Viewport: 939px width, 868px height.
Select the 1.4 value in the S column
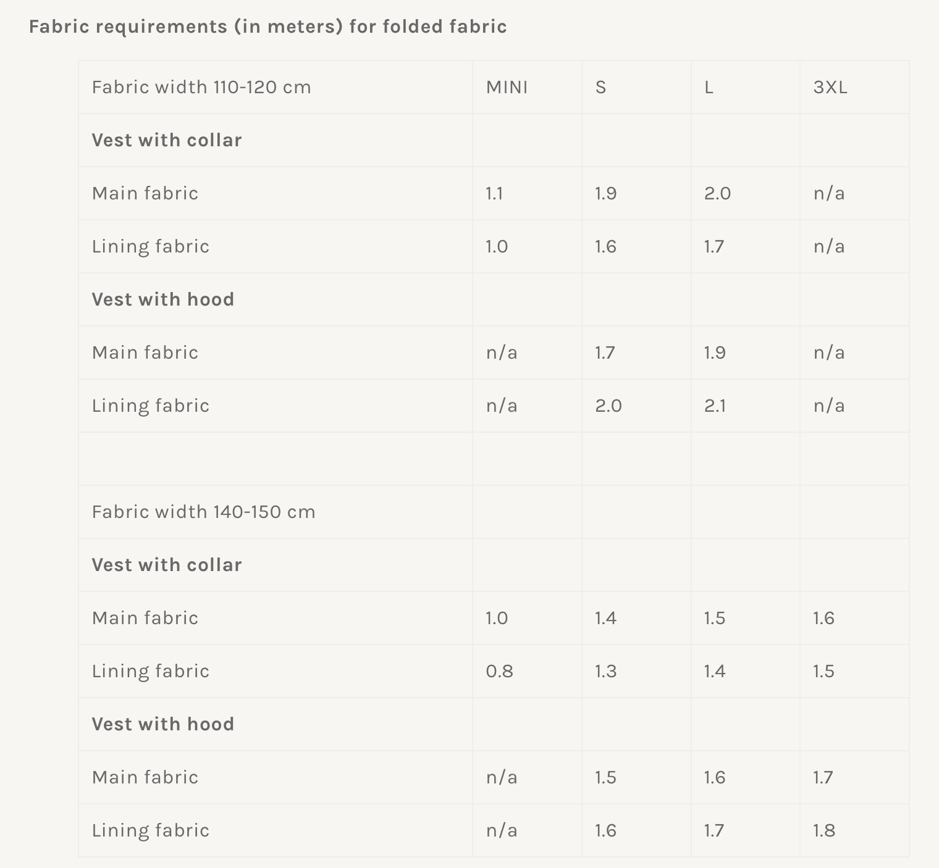(605, 618)
